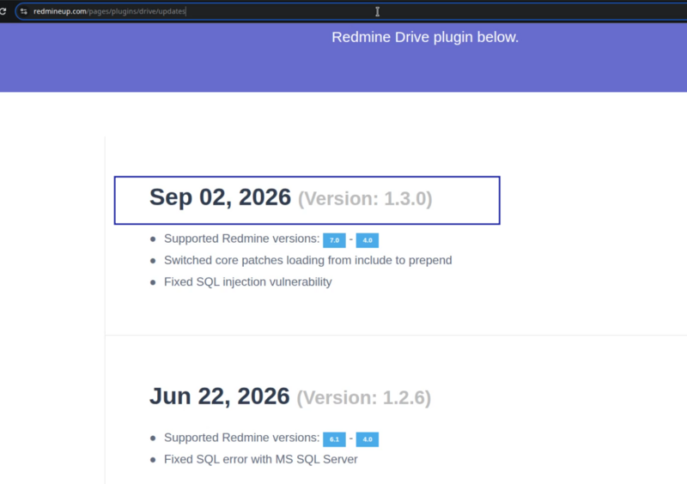Click the "Sep 02, 2026" release heading

pyautogui.click(x=220, y=197)
